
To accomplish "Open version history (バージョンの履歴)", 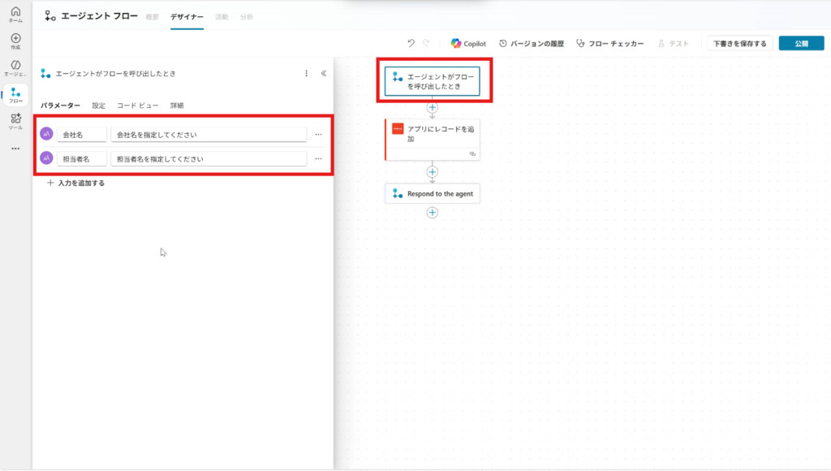I will [532, 43].
